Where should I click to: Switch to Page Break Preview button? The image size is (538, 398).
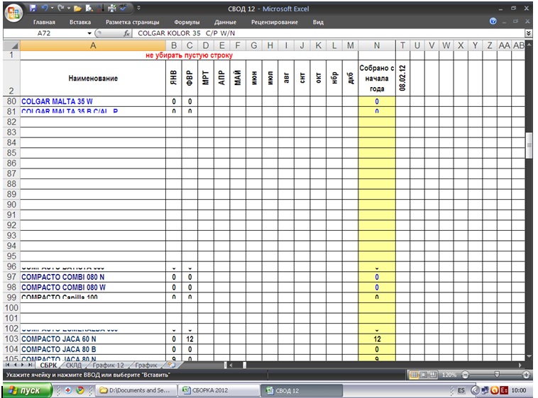click(x=434, y=375)
